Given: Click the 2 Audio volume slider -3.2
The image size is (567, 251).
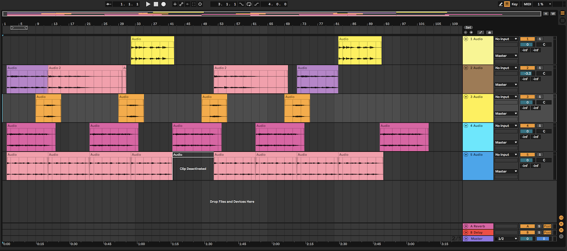Looking at the screenshot, I should pos(527,73).
